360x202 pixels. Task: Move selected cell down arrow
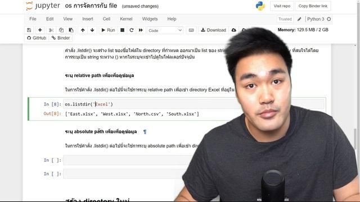click(x=92, y=30)
